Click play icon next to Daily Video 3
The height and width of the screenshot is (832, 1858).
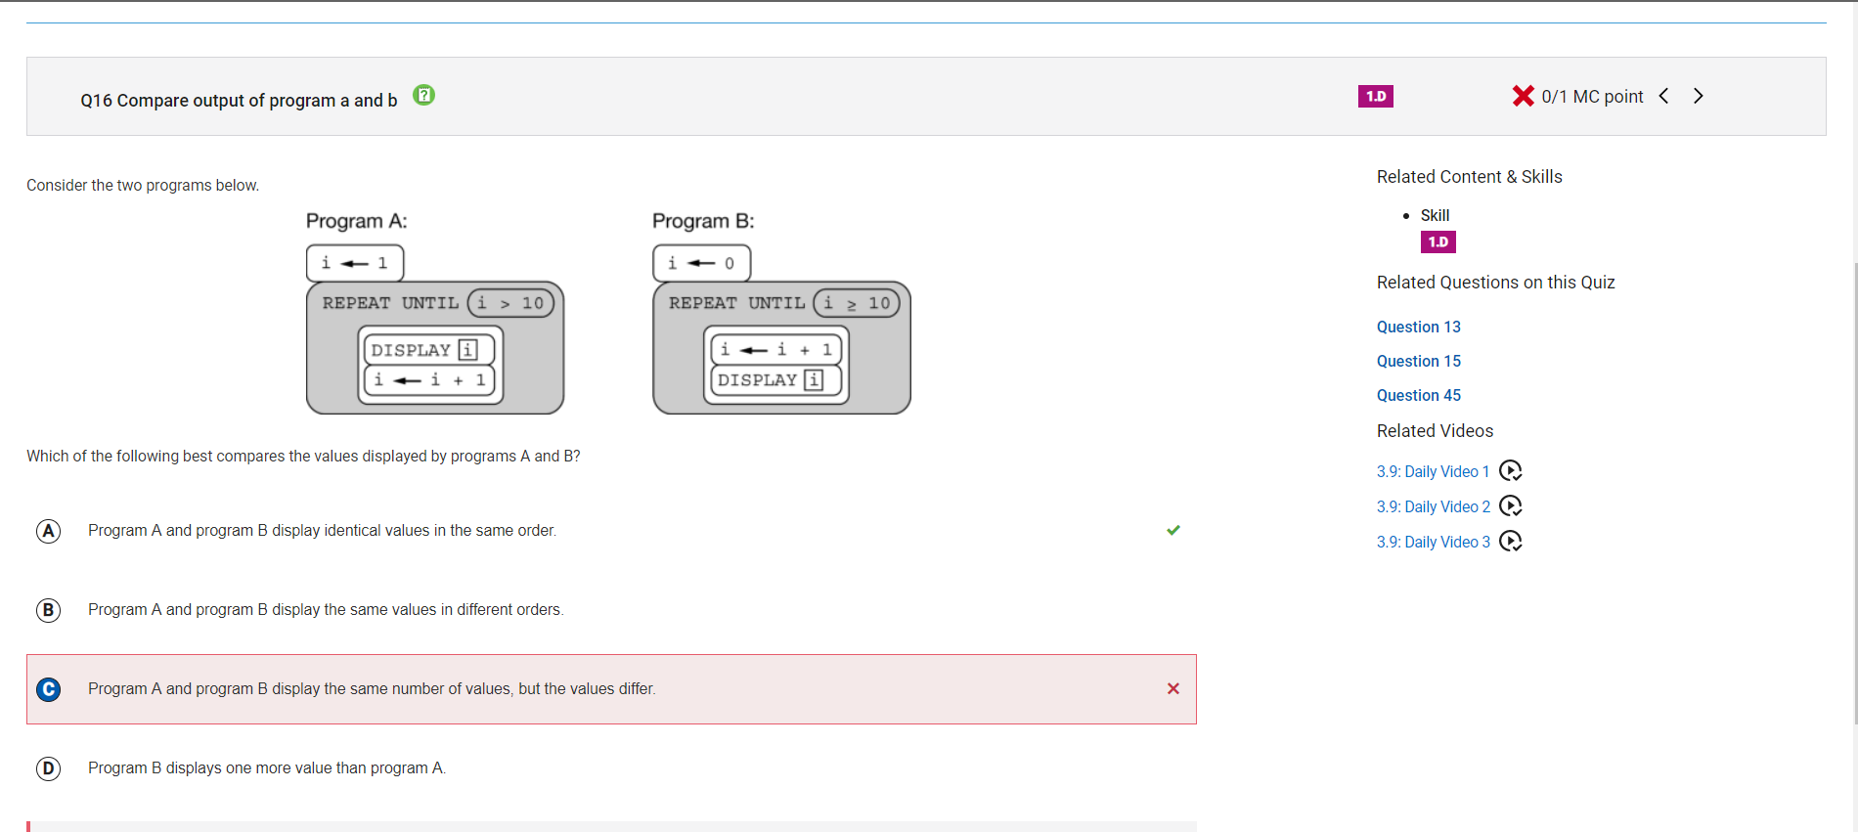(1511, 542)
